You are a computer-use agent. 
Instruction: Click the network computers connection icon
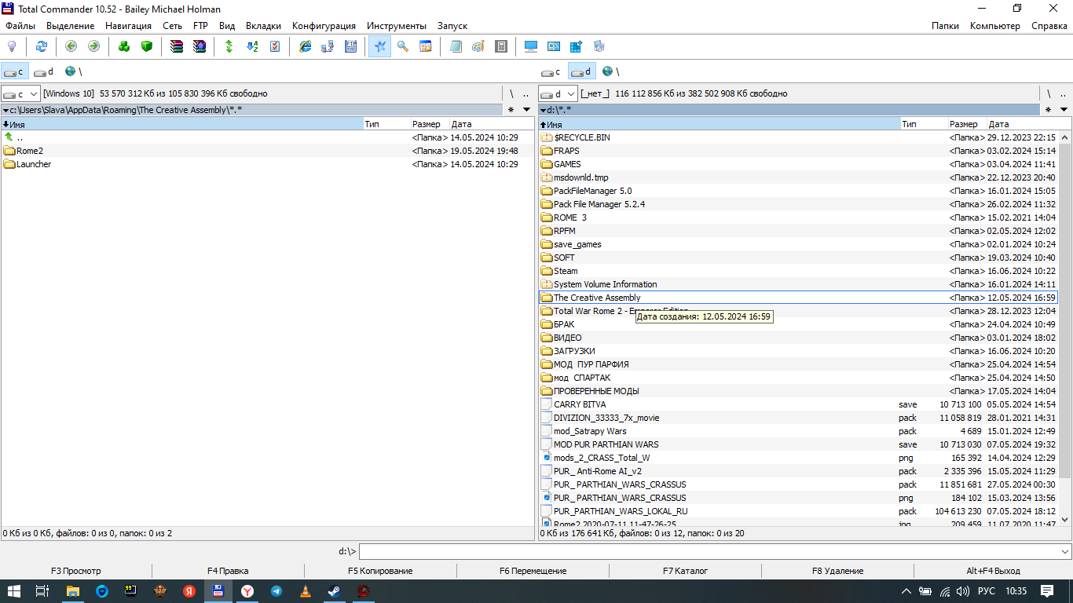point(328,46)
